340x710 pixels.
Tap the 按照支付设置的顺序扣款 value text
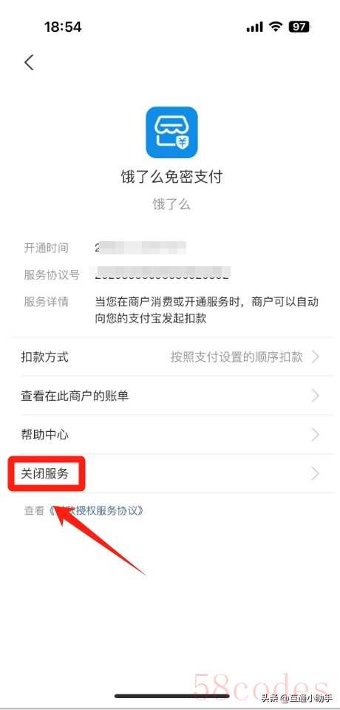(x=237, y=356)
